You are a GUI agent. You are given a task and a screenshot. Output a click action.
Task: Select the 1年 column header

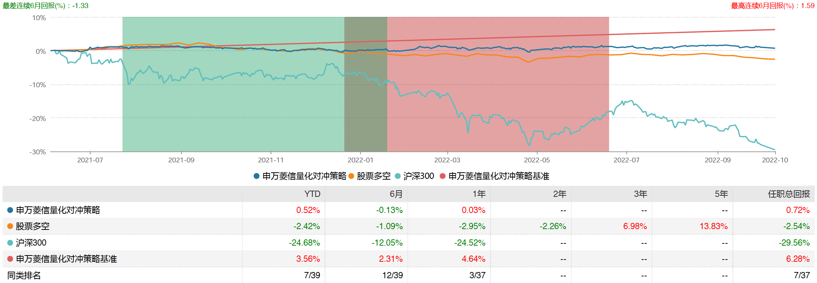tap(479, 194)
